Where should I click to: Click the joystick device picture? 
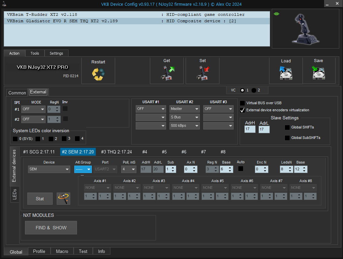coord(306,29)
